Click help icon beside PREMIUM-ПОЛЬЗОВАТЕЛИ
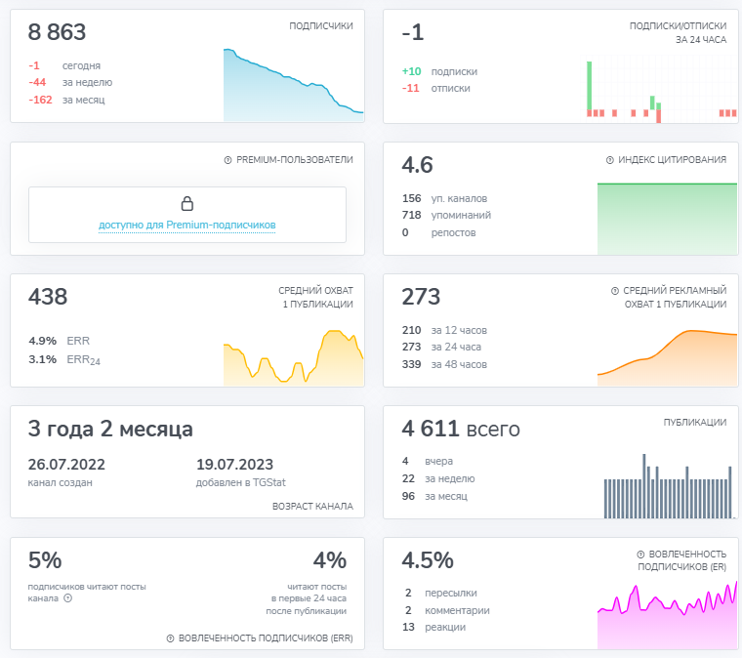Image resolution: width=742 pixels, height=658 pixels. click(227, 160)
